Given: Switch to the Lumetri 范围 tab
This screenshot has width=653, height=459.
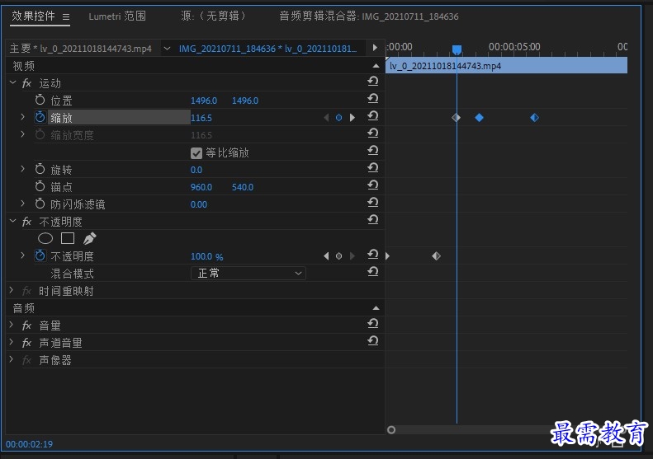Looking at the screenshot, I should point(117,16).
